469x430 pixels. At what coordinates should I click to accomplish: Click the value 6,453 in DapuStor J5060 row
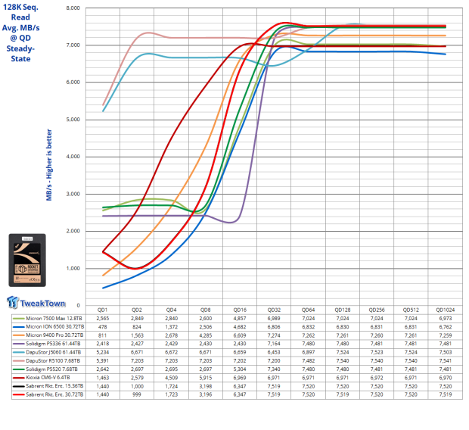coord(274,353)
